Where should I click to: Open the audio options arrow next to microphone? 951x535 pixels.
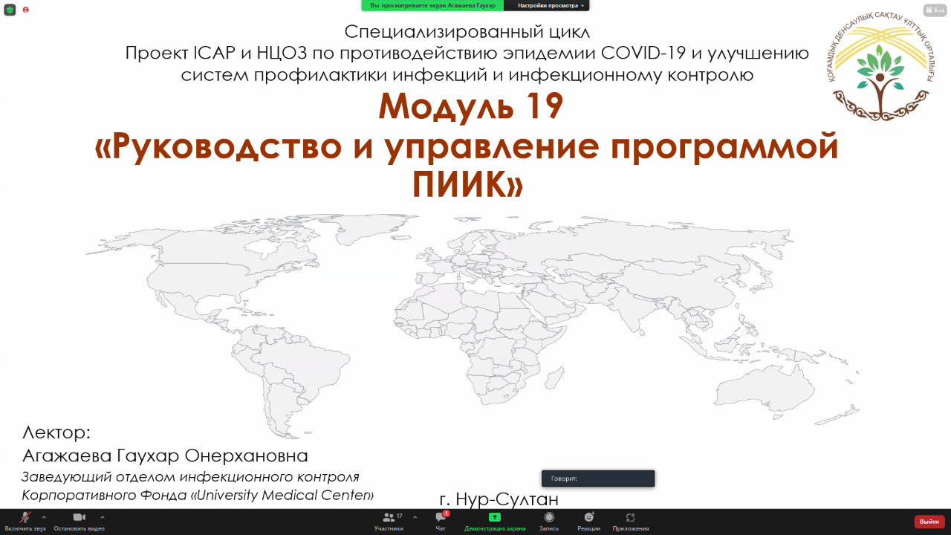pos(44,516)
